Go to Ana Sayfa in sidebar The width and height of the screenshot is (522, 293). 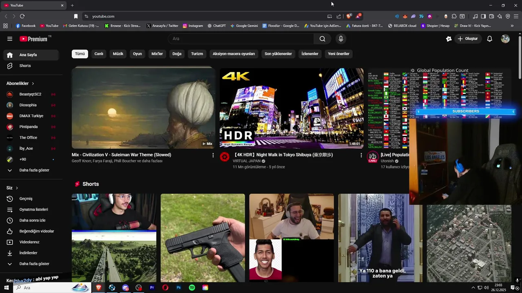pos(31,55)
